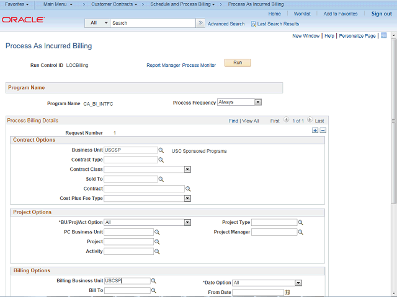397x297 pixels.
Task: Click the Sold To lookup magnifier
Action: [x=161, y=179]
